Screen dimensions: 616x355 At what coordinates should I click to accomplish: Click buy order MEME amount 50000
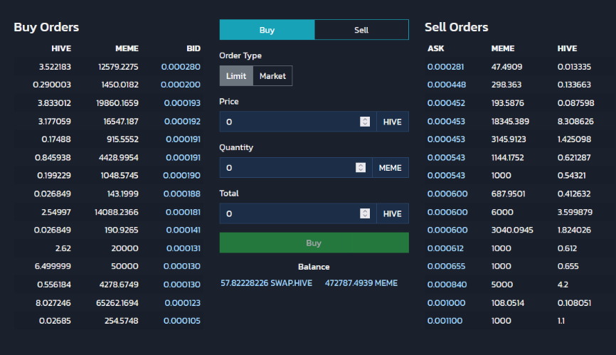tap(124, 266)
